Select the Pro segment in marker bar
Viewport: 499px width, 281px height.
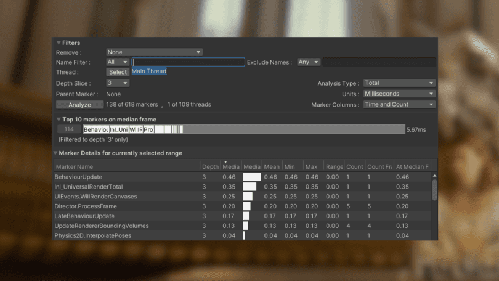pos(148,129)
